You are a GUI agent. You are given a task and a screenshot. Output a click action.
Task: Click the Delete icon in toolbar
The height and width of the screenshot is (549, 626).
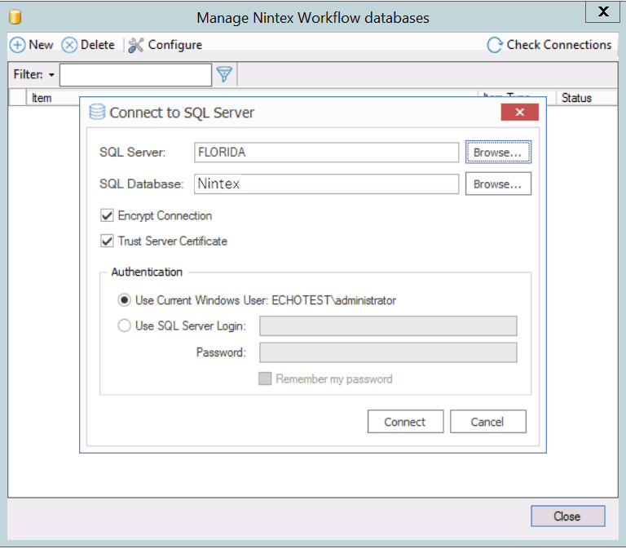point(69,45)
